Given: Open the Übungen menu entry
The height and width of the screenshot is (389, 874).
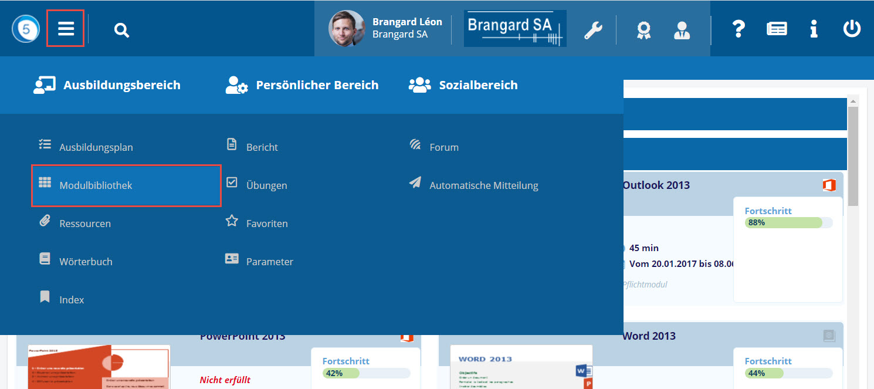Looking at the screenshot, I should pos(266,185).
